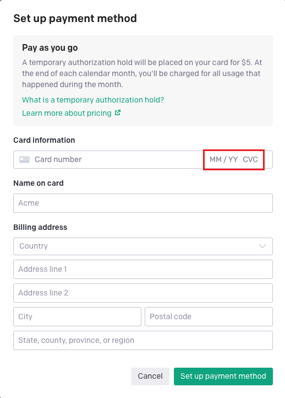Open 'What is a temporary authorization hold?' link
The height and width of the screenshot is (398, 285).
pyautogui.click(x=93, y=100)
